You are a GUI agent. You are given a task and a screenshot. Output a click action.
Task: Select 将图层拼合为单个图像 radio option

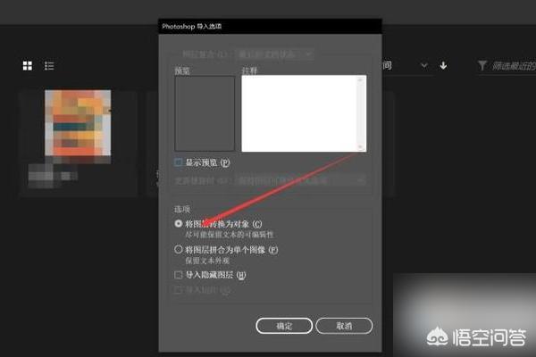point(179,249)
